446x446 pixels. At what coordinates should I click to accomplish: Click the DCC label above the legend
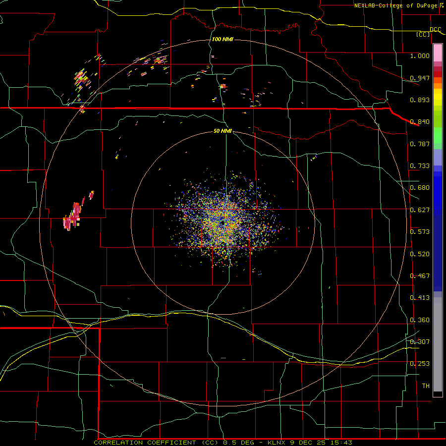coord(436,29)
